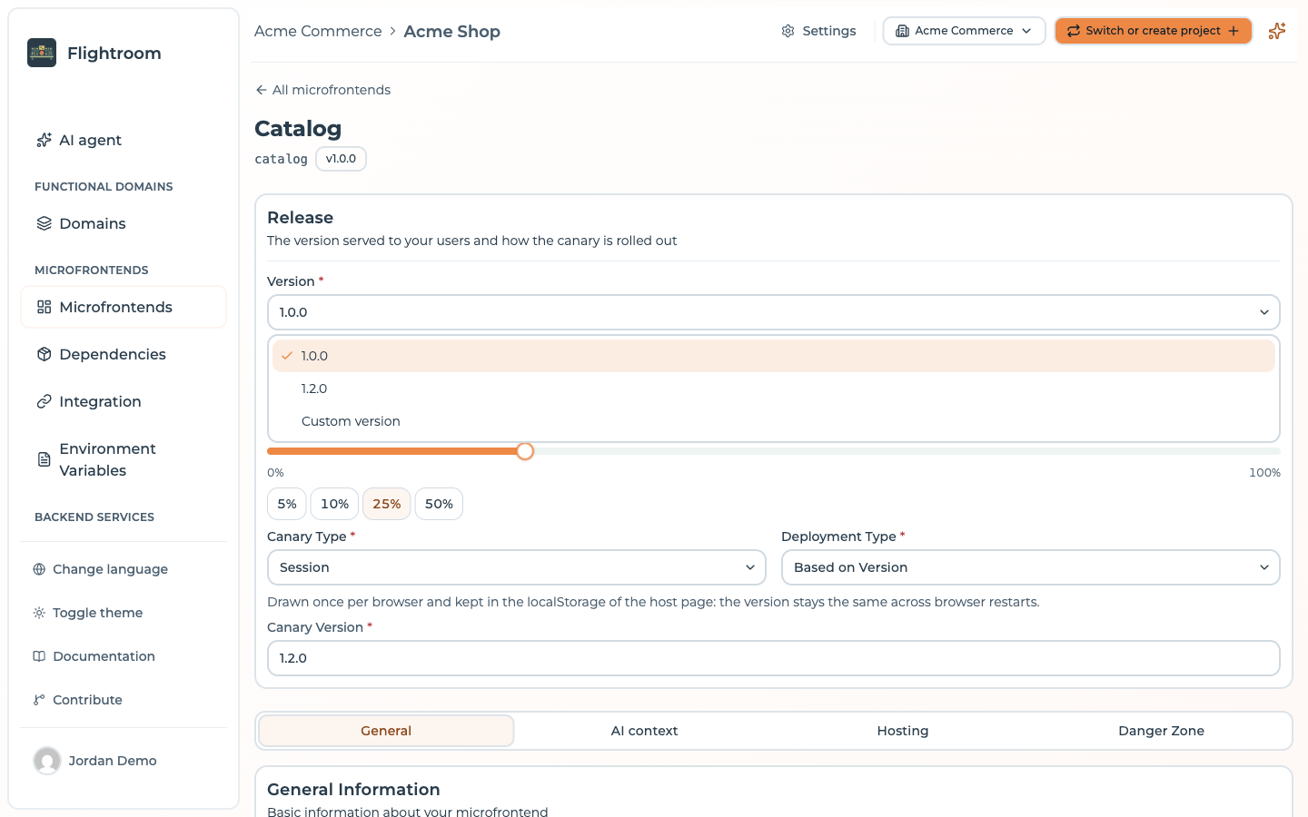Set canary to 10% preset

334,504
